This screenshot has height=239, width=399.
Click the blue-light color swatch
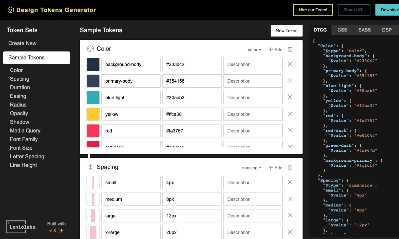pyautogui.click(x=93, y=97)
